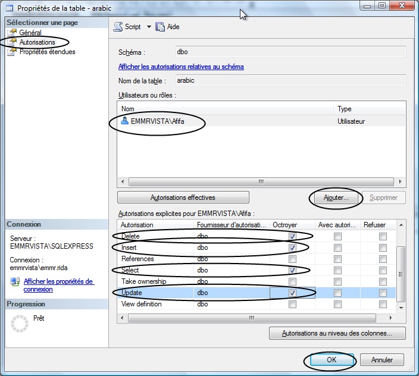Click the table icon in the title bar

(x=10, y=8)
